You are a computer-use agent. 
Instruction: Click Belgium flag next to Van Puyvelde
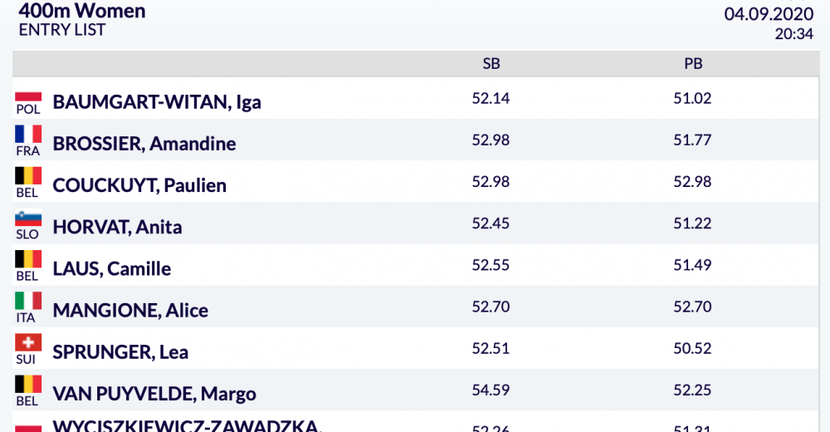[28, 385]
